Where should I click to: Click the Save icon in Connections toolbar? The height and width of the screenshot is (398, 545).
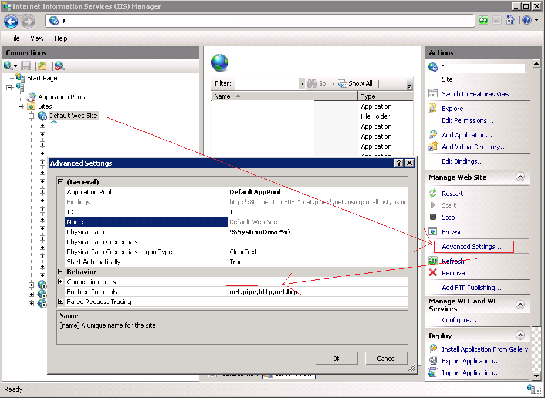(26, 66)
